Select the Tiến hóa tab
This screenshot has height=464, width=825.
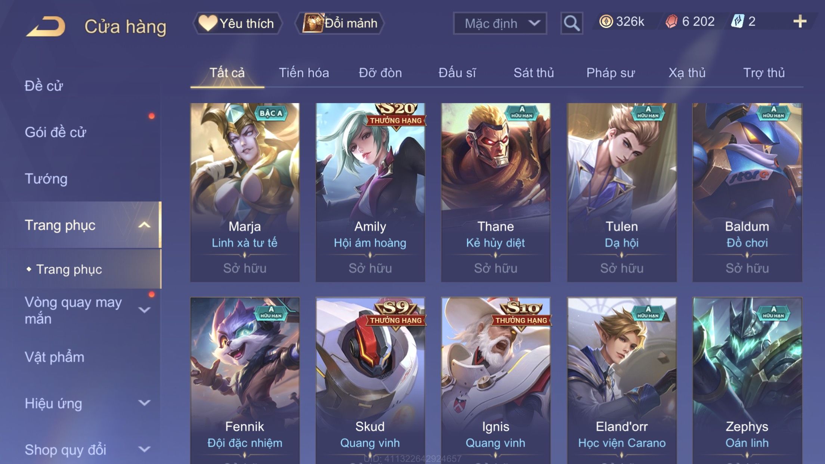[304, 73]
